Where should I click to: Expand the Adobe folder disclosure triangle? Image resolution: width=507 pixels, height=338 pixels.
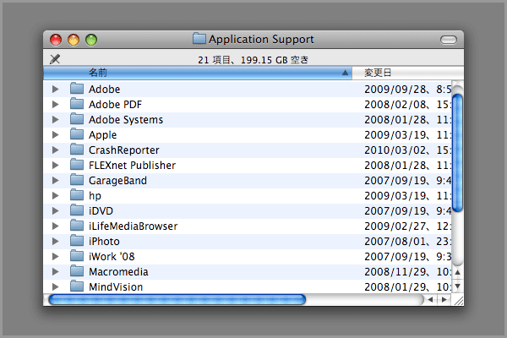pyautogui.click(x=56, y=89)
